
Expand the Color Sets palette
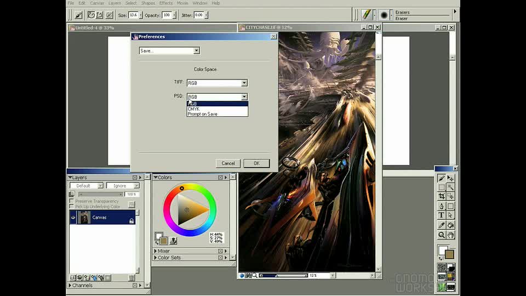tap(156, 258)
